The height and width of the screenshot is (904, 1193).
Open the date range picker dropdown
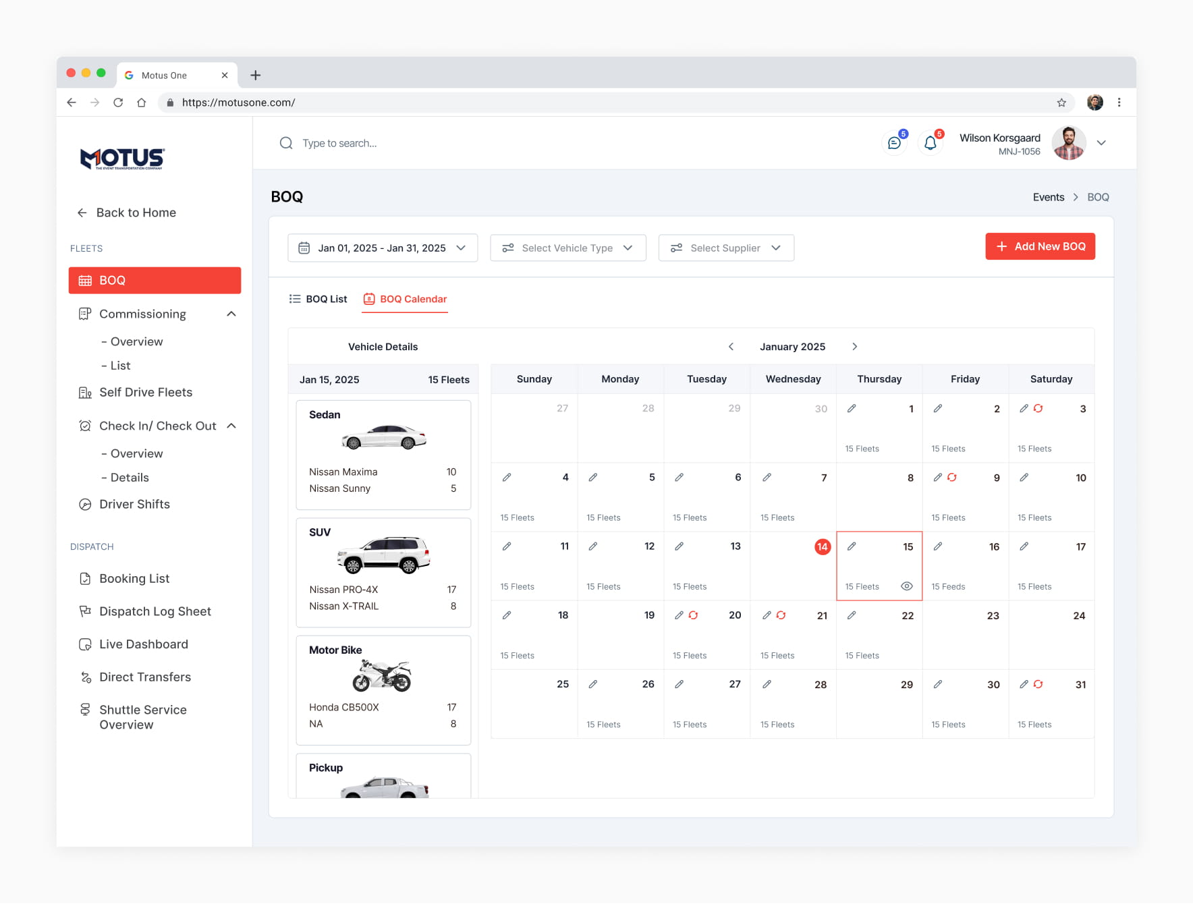pos(383,248)
